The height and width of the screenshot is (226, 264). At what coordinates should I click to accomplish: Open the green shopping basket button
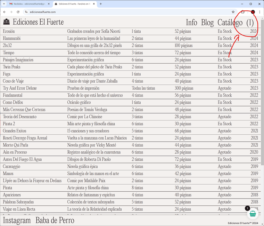pos(253,214)
